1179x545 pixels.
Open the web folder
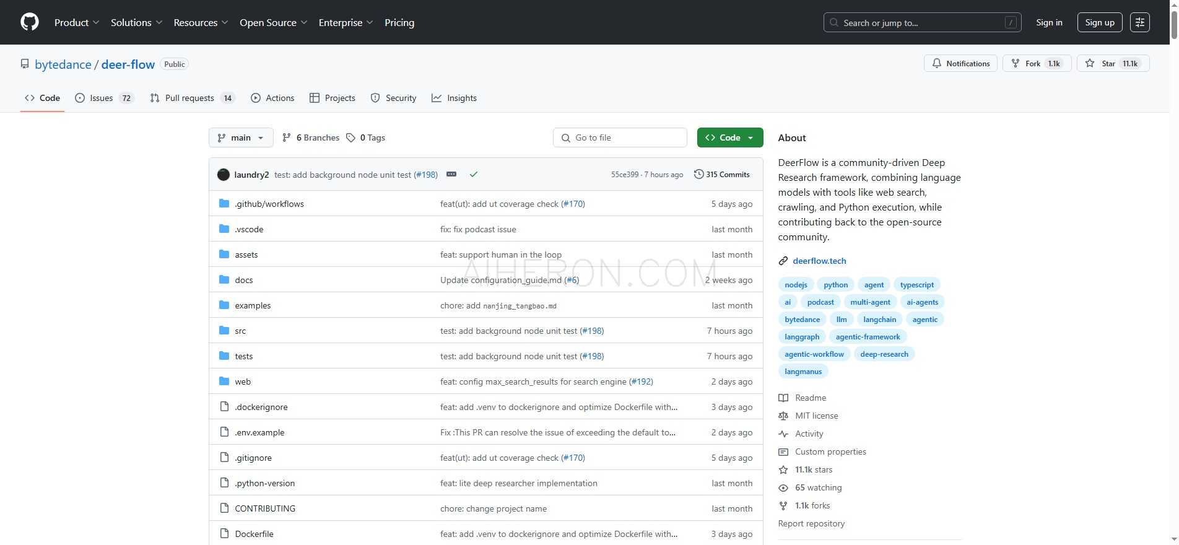click(243, 381)
